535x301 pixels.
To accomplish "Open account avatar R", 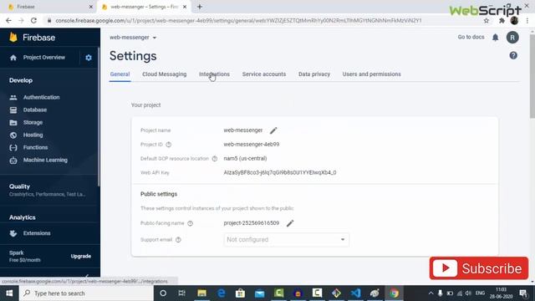I will pyautogui.click(x=512, y=38).
